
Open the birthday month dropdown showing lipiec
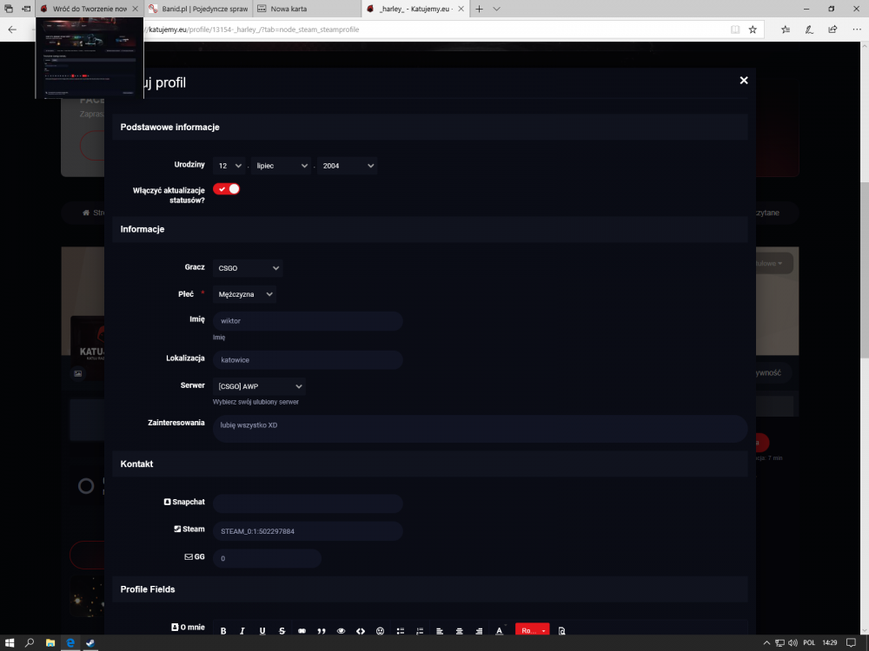click(282, 166)
